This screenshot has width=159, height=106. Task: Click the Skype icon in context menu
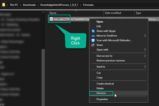click(x=93, y=31)
